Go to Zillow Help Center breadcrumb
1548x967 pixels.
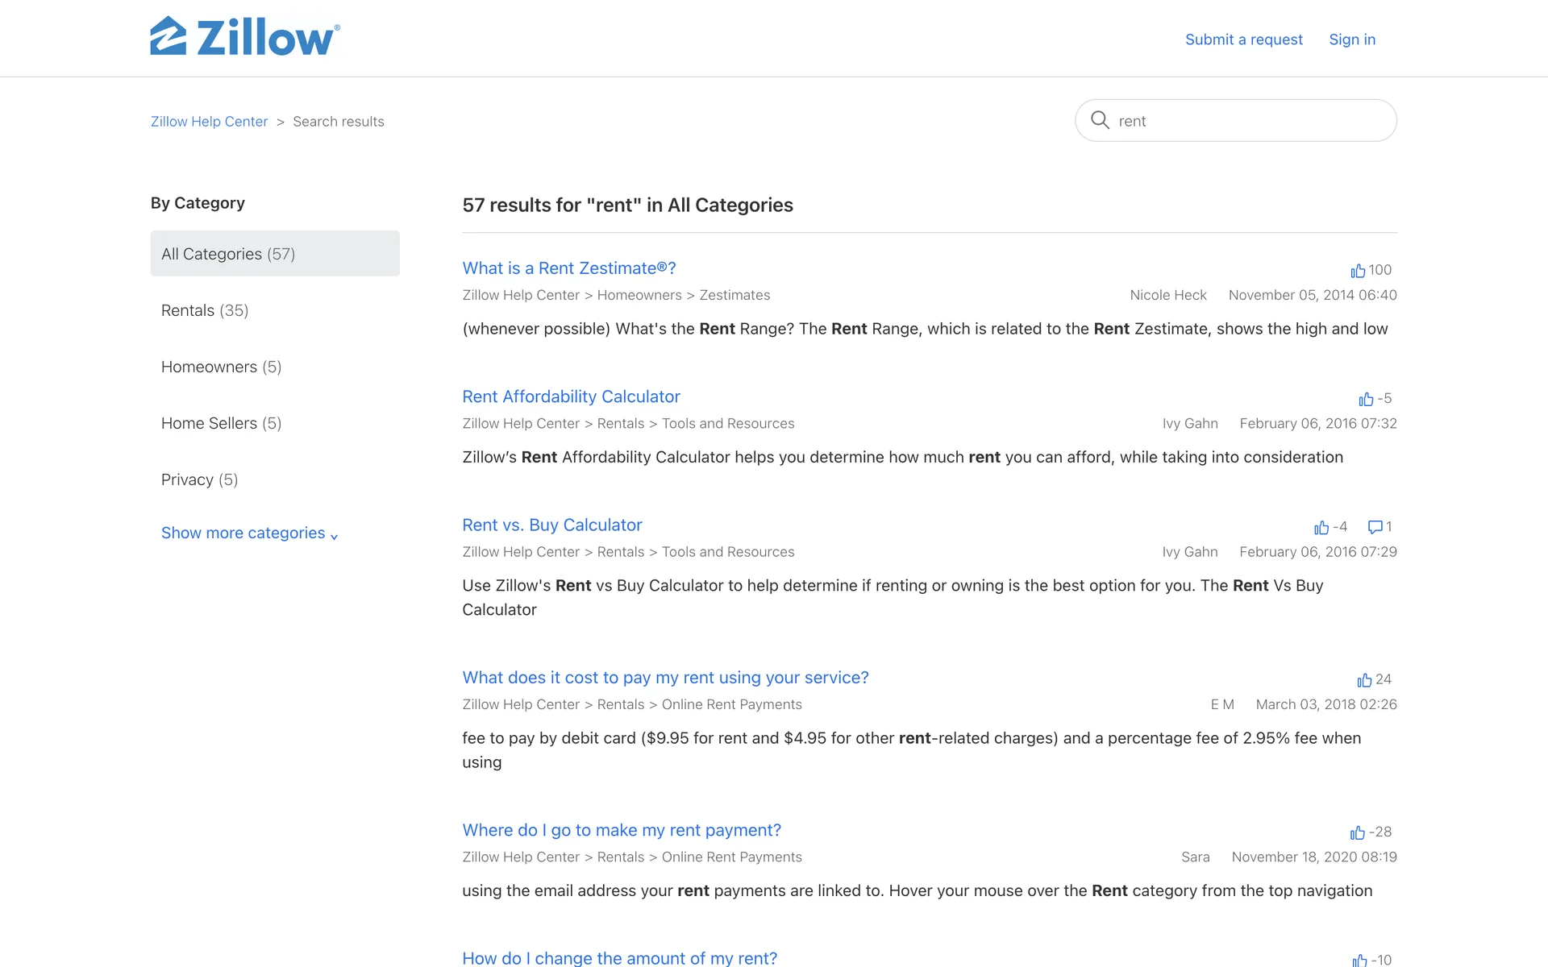(x=209, y=122)
